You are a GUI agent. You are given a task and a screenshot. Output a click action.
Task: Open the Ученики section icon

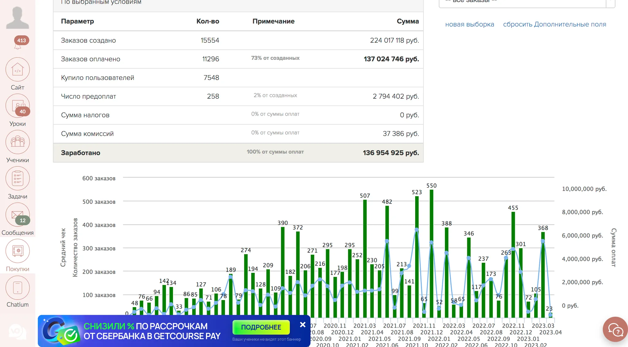[17, 142]
